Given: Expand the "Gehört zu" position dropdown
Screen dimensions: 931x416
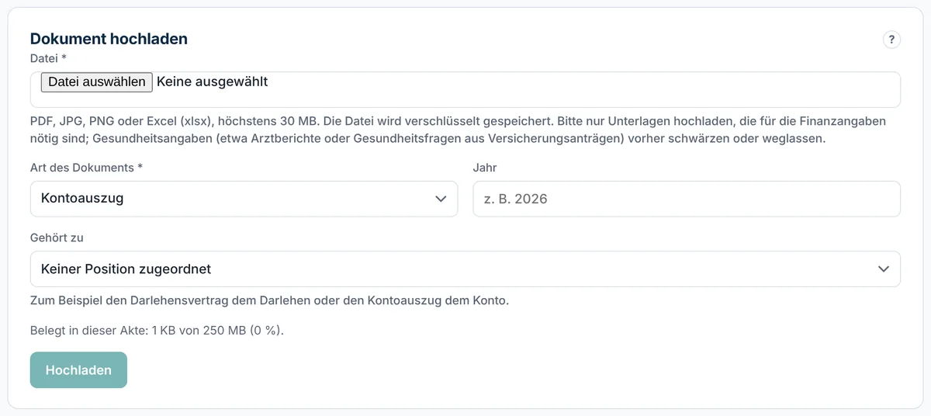Looking at the screenshot, I should (465, 269).
